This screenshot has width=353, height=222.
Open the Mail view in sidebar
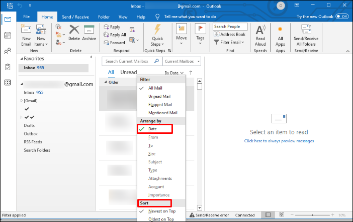point(8,20)
